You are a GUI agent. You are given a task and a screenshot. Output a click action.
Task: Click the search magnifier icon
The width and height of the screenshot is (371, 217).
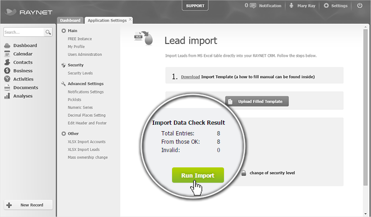click(48, 32)
